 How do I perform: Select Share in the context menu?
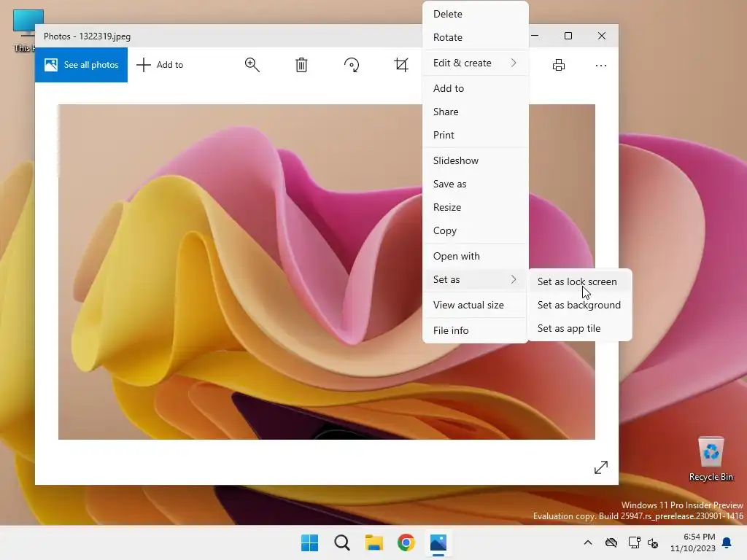point(475,112)
